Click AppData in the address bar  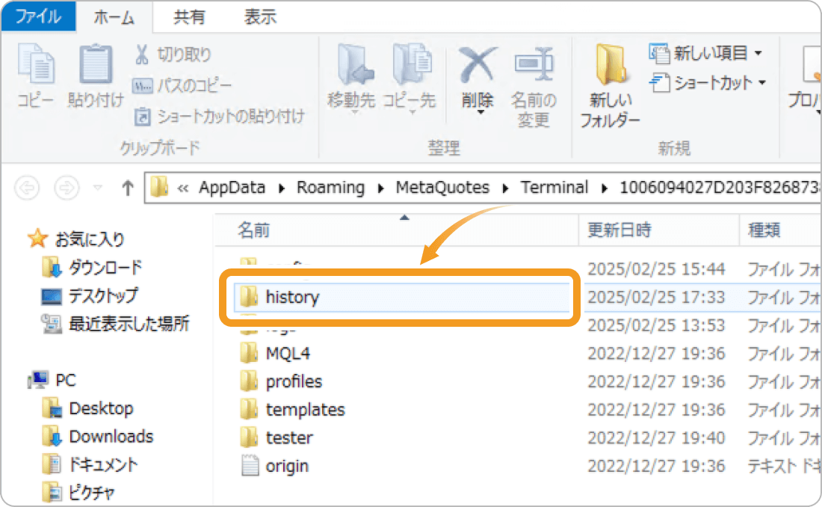tap(232, 188)
